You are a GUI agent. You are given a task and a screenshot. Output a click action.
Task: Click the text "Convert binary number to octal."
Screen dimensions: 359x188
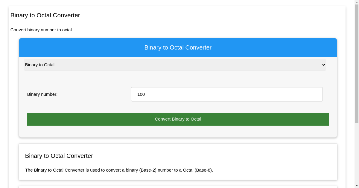(x=42, y=30)
